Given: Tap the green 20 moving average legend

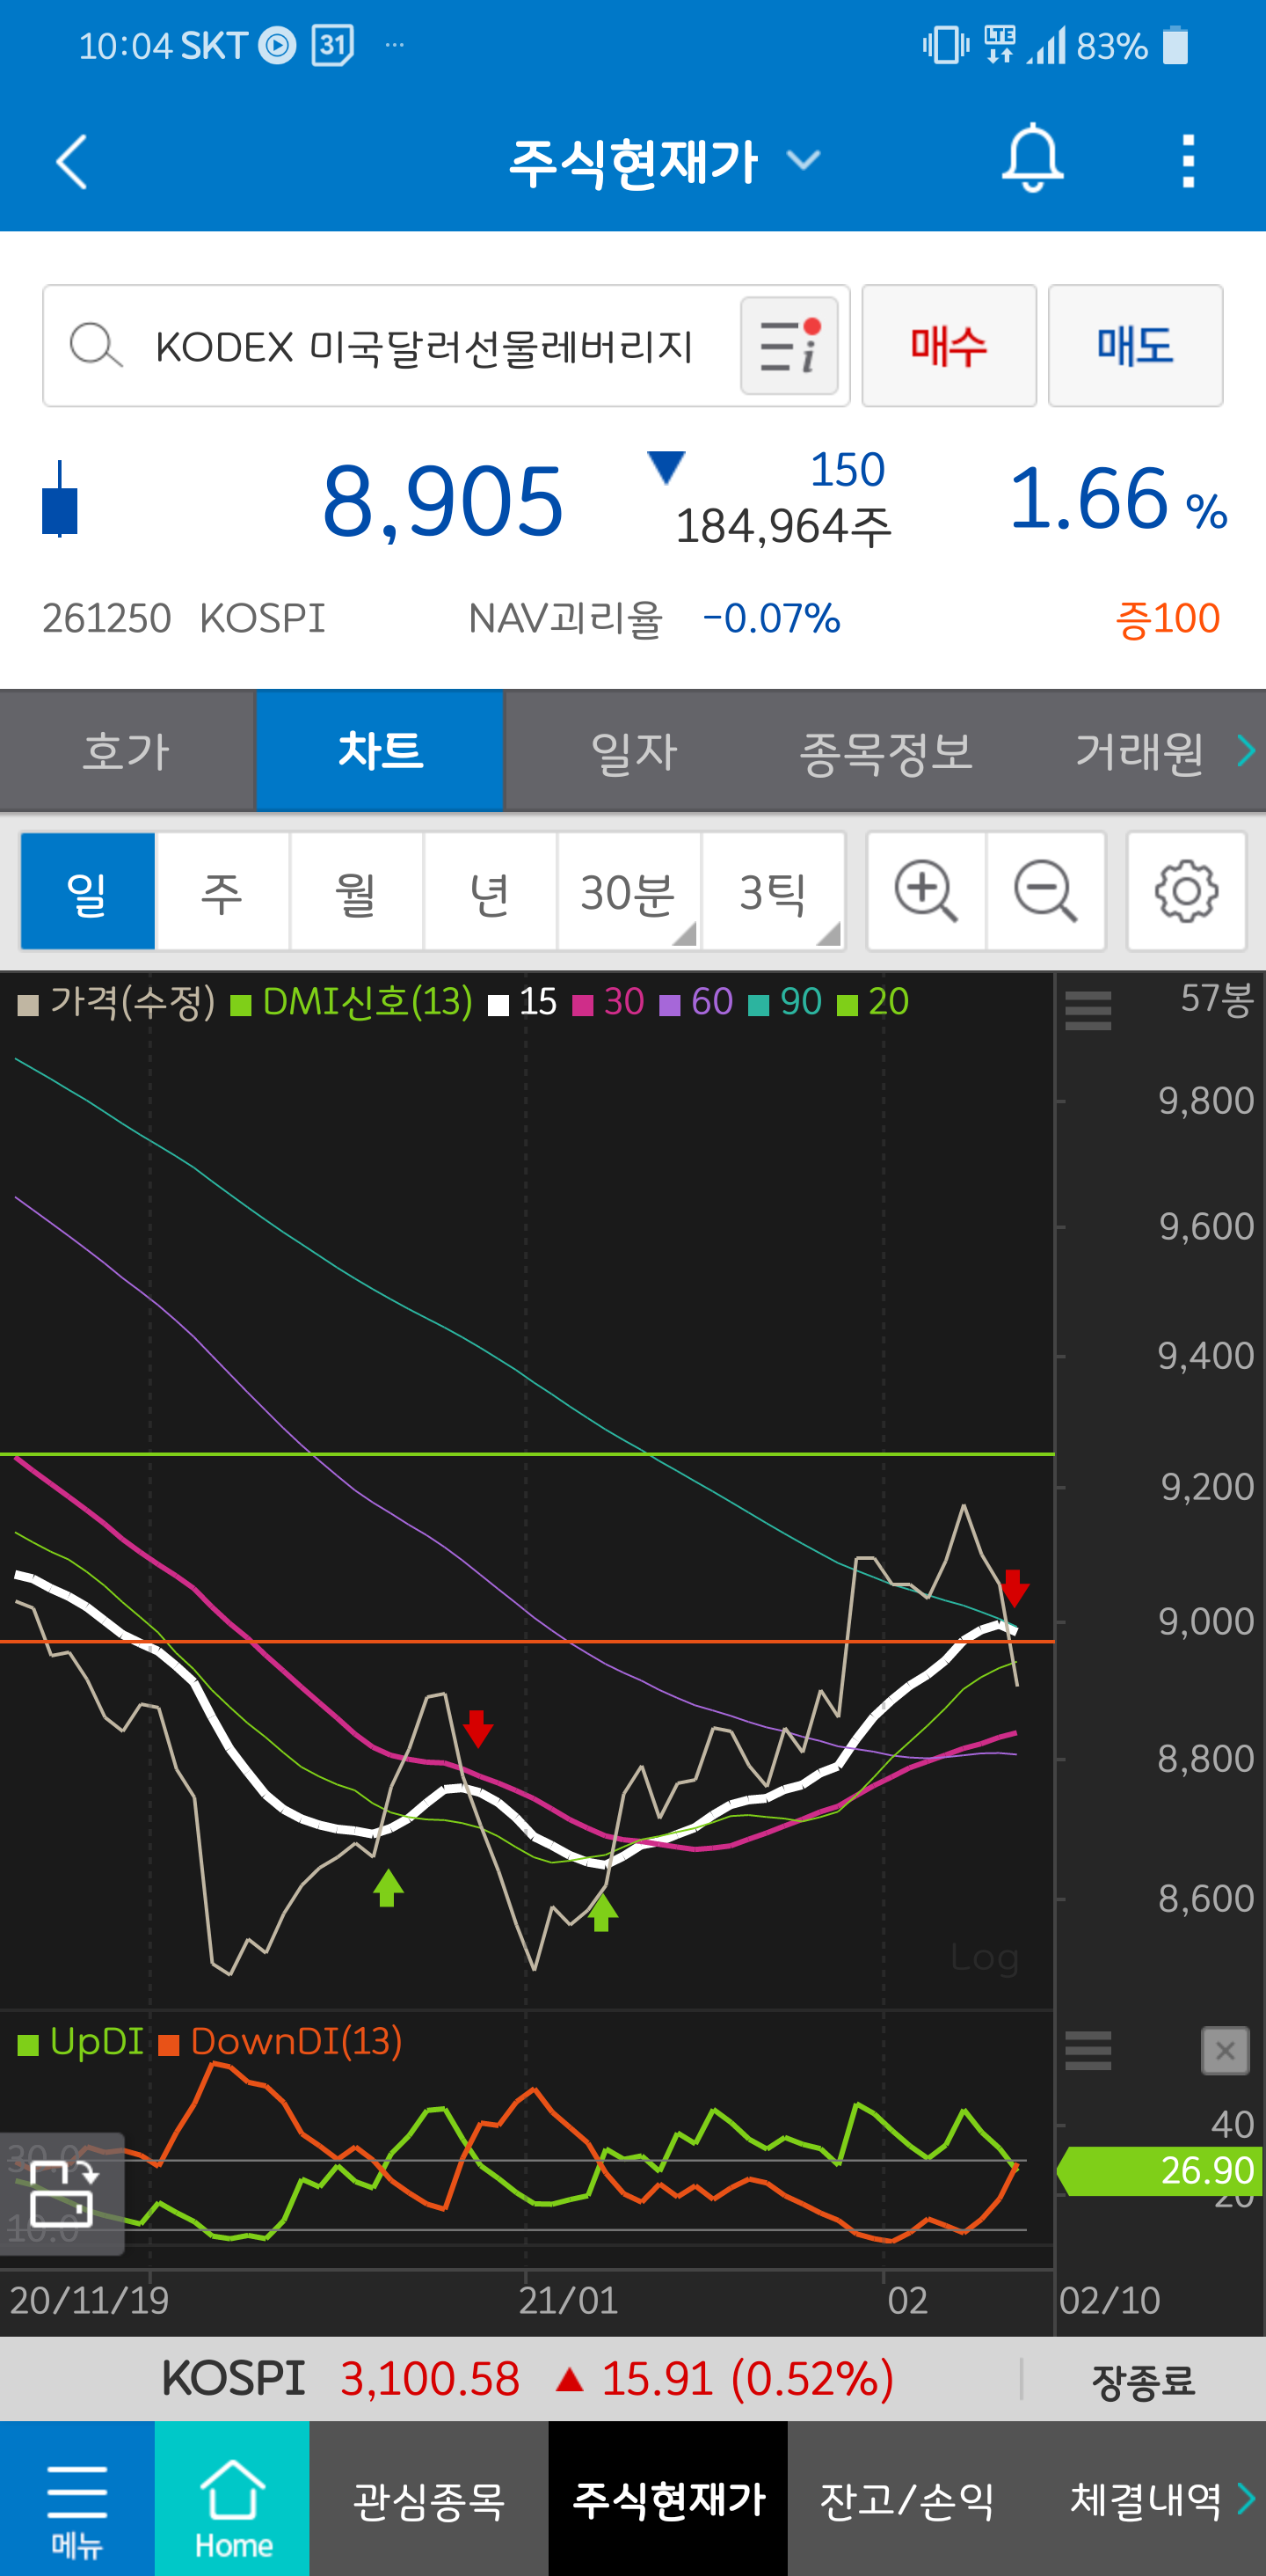Looking at the screenshot, I should pyautogui.click(x=872, y=1001).
